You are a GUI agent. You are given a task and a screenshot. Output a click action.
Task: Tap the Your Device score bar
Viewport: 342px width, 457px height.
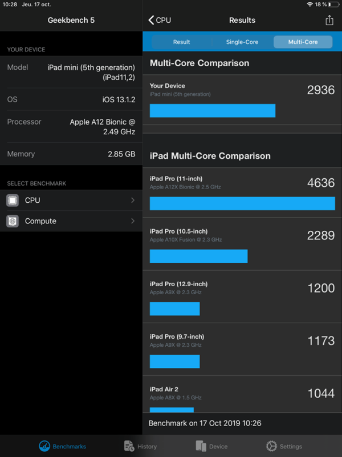[212, 110]
